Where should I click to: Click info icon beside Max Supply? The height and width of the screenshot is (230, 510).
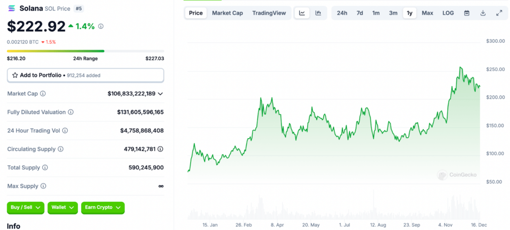click(43, 186)
